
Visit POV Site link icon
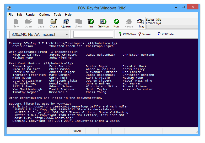click(159, 34)
